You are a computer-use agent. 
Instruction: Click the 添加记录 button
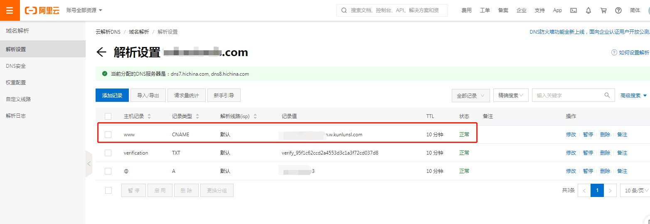point(112,95)
